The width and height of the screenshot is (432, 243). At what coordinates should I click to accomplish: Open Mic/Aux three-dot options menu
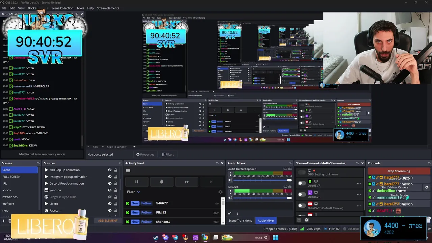231,192
